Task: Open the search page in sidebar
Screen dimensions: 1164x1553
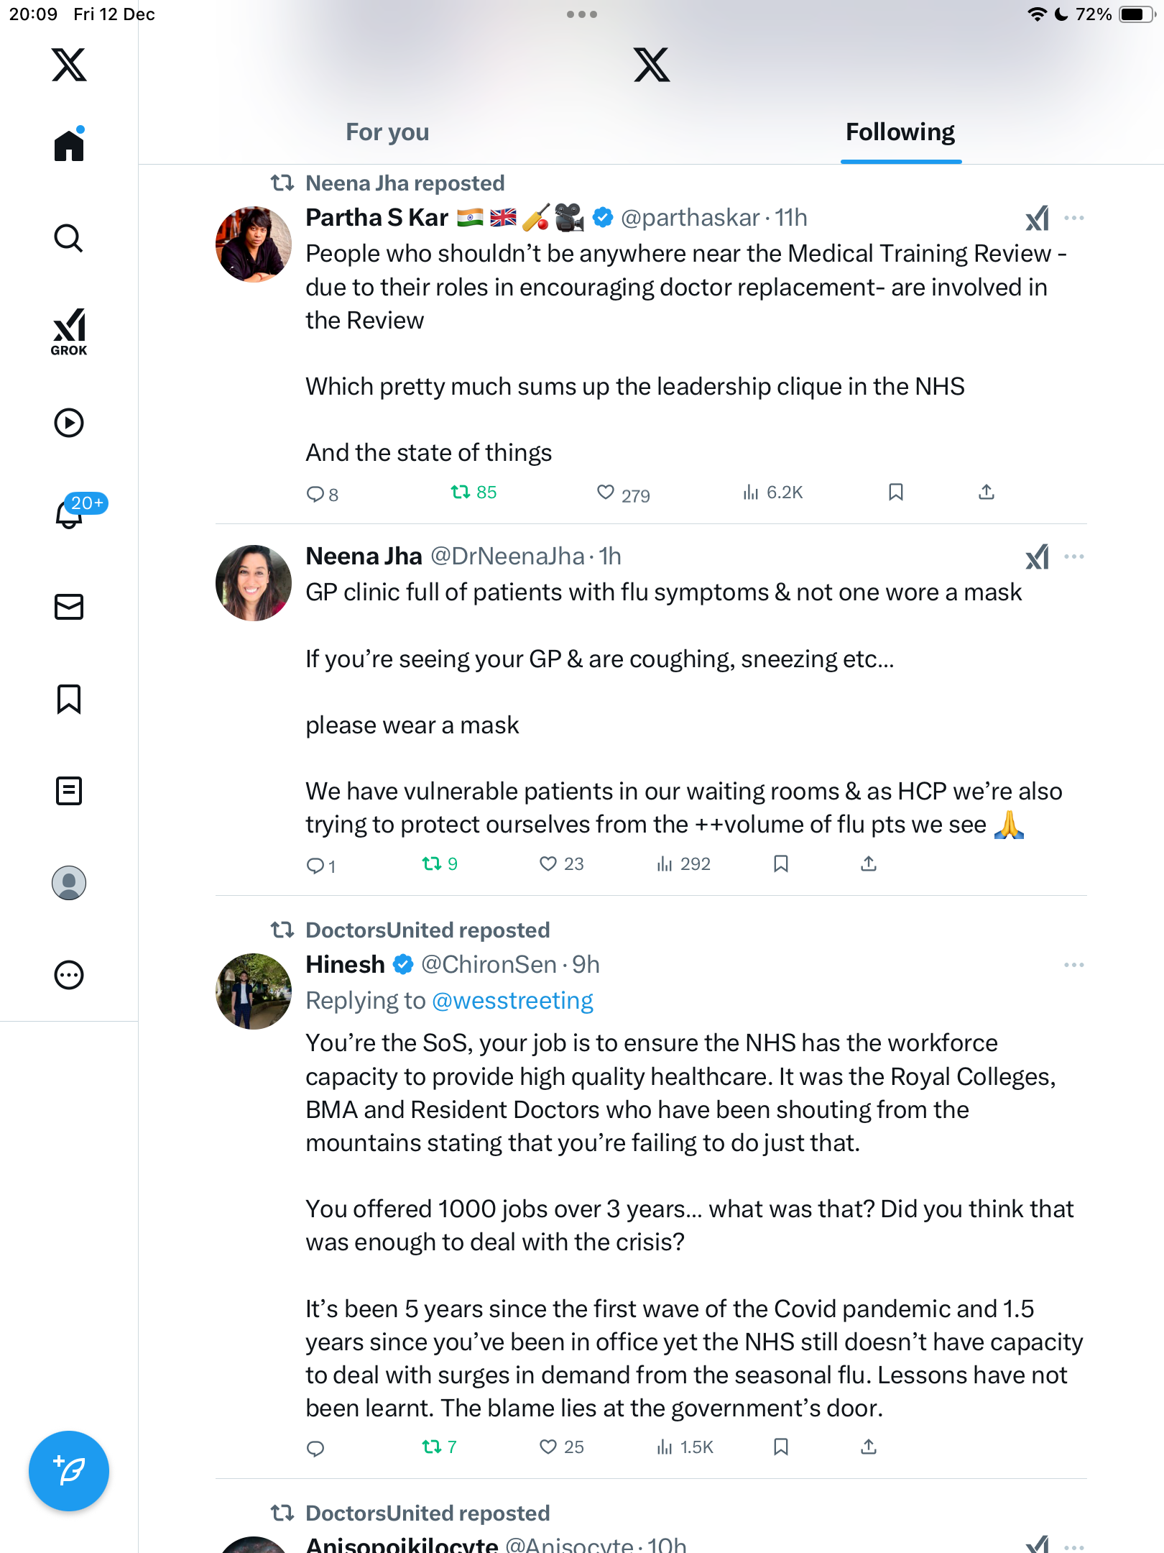Action: point(69,238)
